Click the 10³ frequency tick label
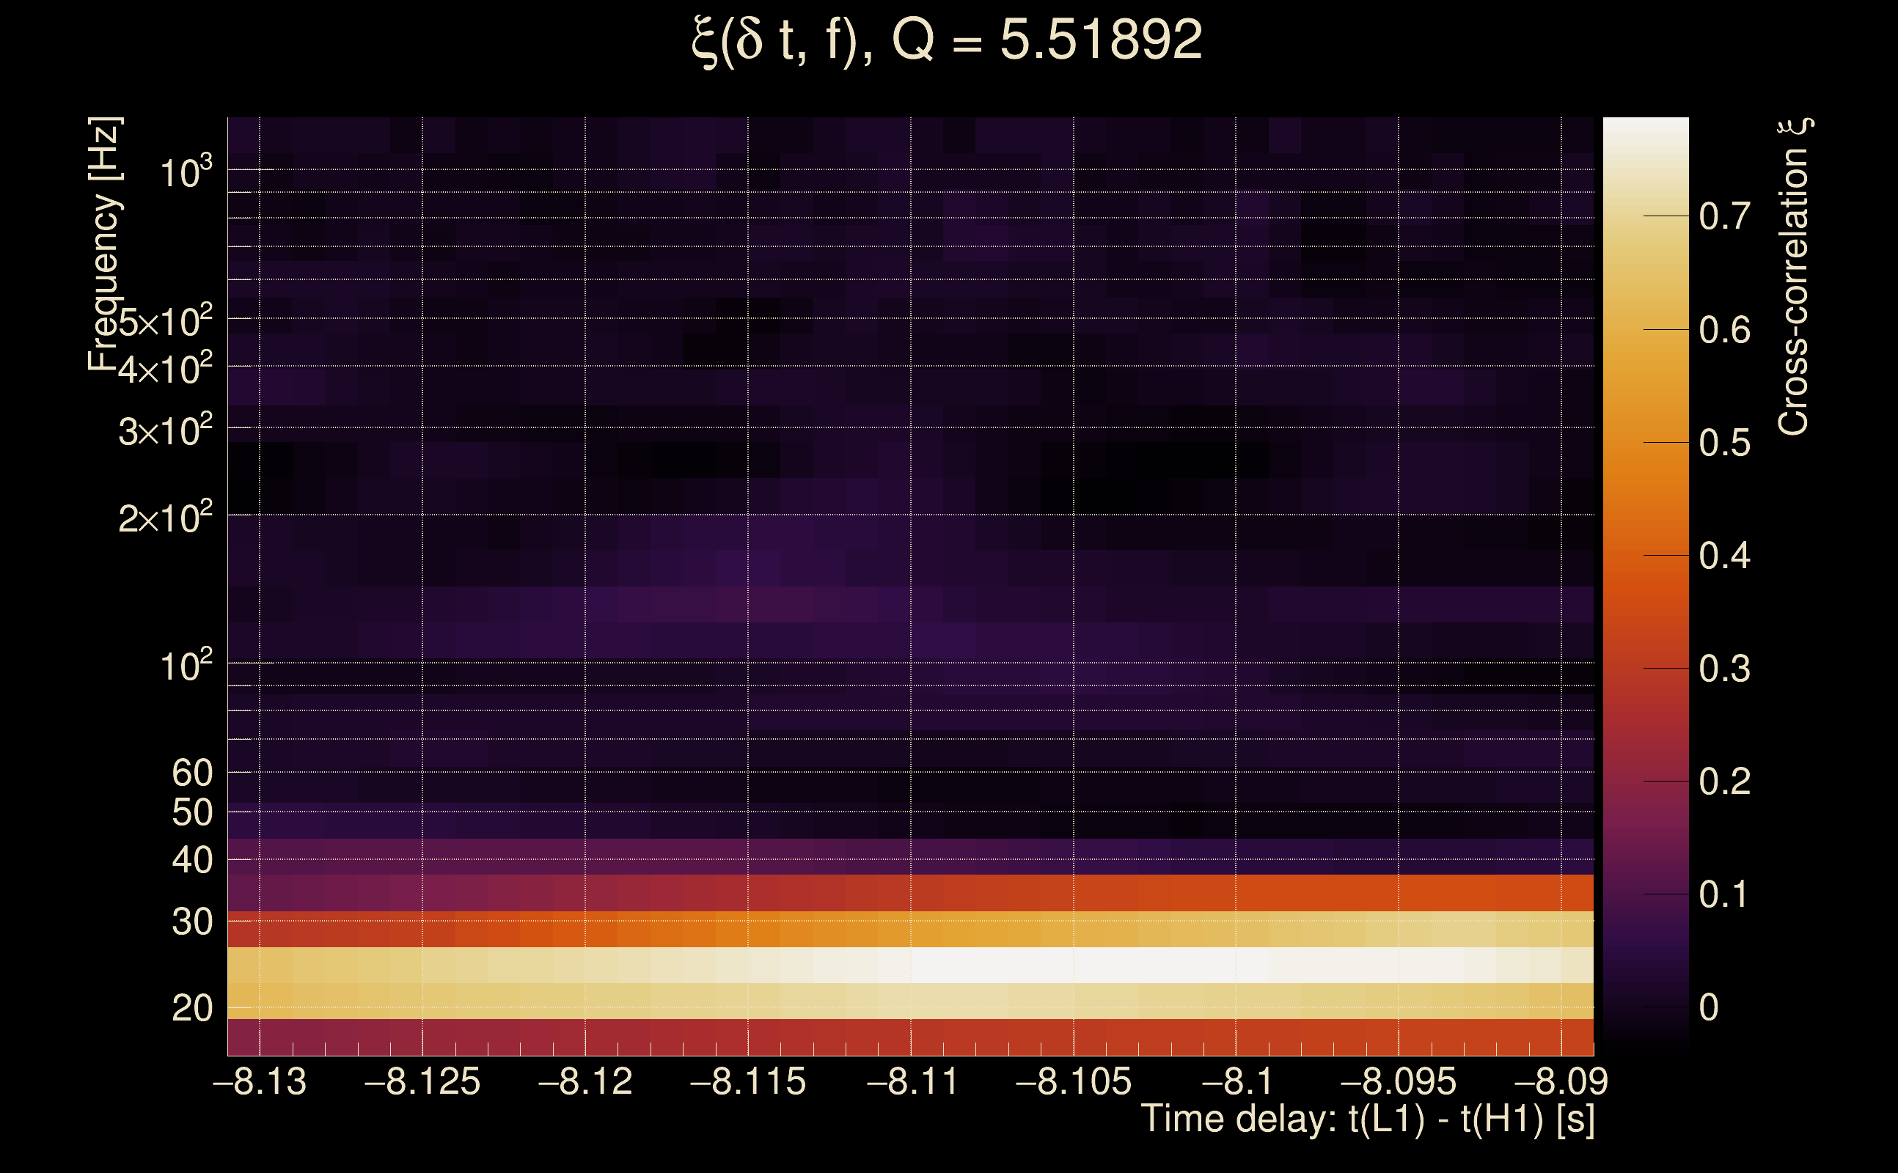The image size is (1898, 1173). coord(185,172)
